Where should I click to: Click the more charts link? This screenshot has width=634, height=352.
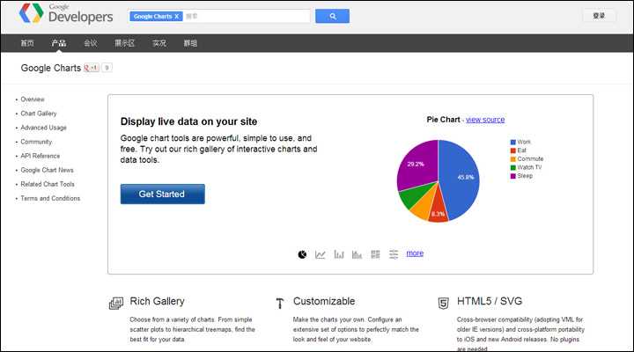pyautogui.click(x=414, y=253)
